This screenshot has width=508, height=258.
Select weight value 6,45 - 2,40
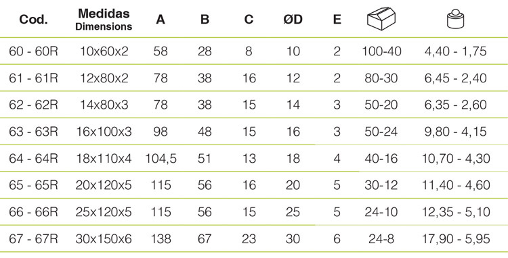tap(456, 78)
